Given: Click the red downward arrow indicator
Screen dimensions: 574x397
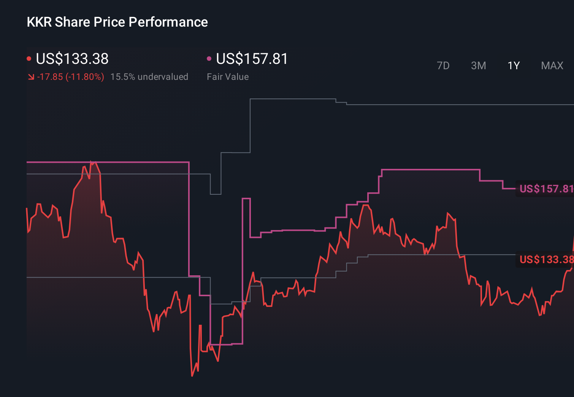Looking at the screenshot, I should (32, 77).
